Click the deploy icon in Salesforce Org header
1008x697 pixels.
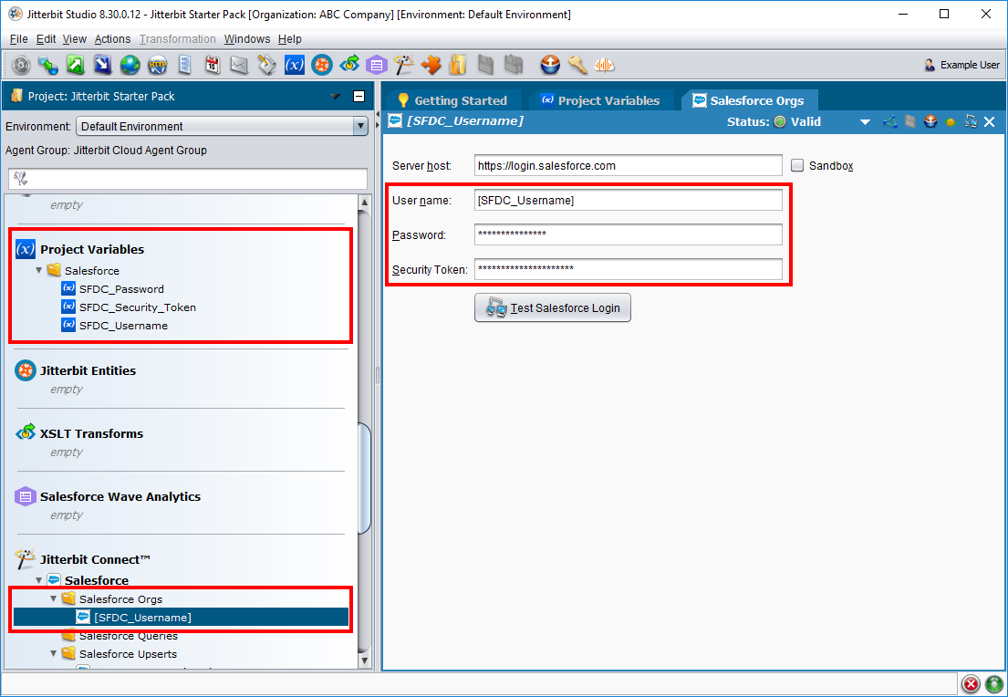pyautogui.click(x=930, y=121)
